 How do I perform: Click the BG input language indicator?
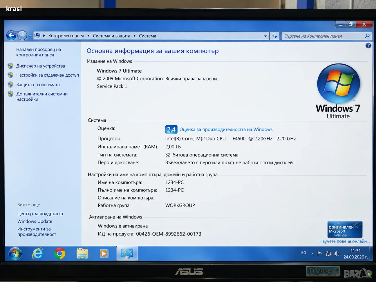[x=303, y=253]
